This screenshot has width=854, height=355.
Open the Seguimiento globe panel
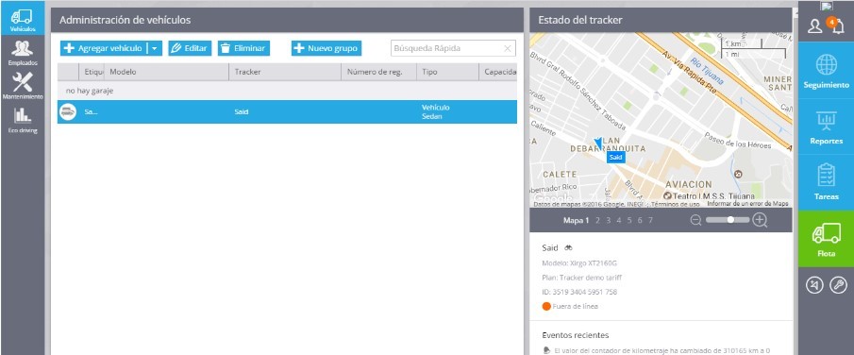click(826, 71)
